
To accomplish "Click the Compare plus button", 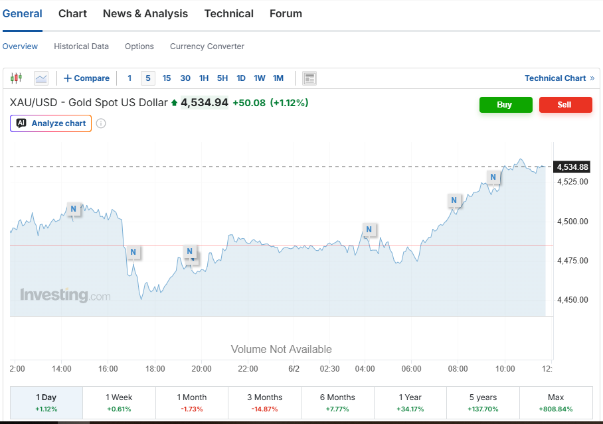I will pos(86,78).
